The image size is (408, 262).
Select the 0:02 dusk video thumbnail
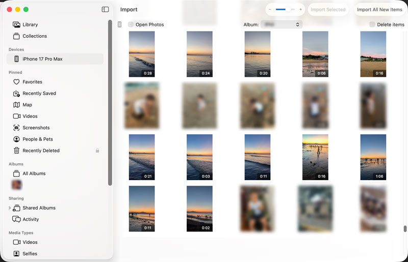pos(199,209)
